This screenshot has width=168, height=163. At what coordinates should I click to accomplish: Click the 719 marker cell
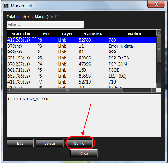click(x=132, y=82)
